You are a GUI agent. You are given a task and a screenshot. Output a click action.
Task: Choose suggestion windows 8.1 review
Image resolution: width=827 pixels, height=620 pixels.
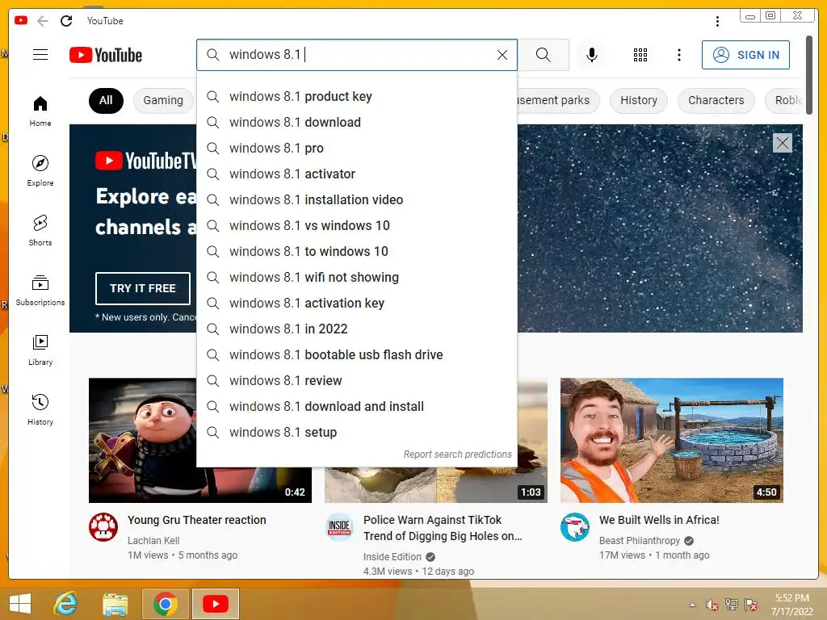[x=356, y=381]
